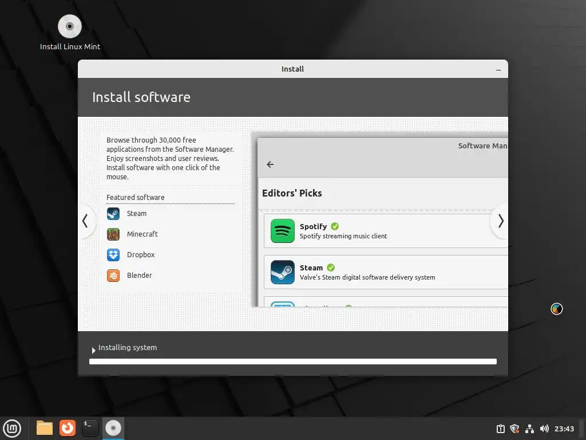This screenshot has width=586, height=440.
Task: Click the 23:43 clock in the panel
Action: (x=564, y=429)
